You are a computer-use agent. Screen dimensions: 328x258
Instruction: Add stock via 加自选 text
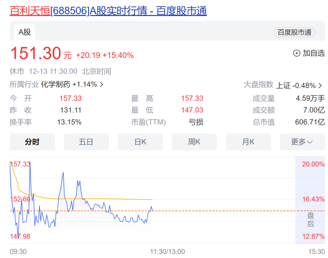pyautogui.click(x=313, y=53)
